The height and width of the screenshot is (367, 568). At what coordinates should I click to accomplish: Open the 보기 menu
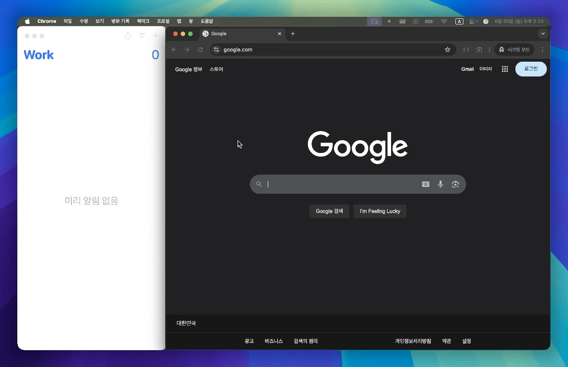99,21
